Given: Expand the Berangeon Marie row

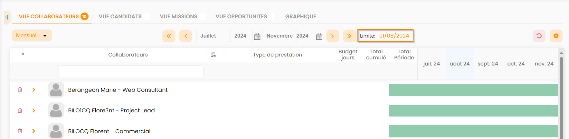Looking at the screenshot, I should [x=34, y=90].
